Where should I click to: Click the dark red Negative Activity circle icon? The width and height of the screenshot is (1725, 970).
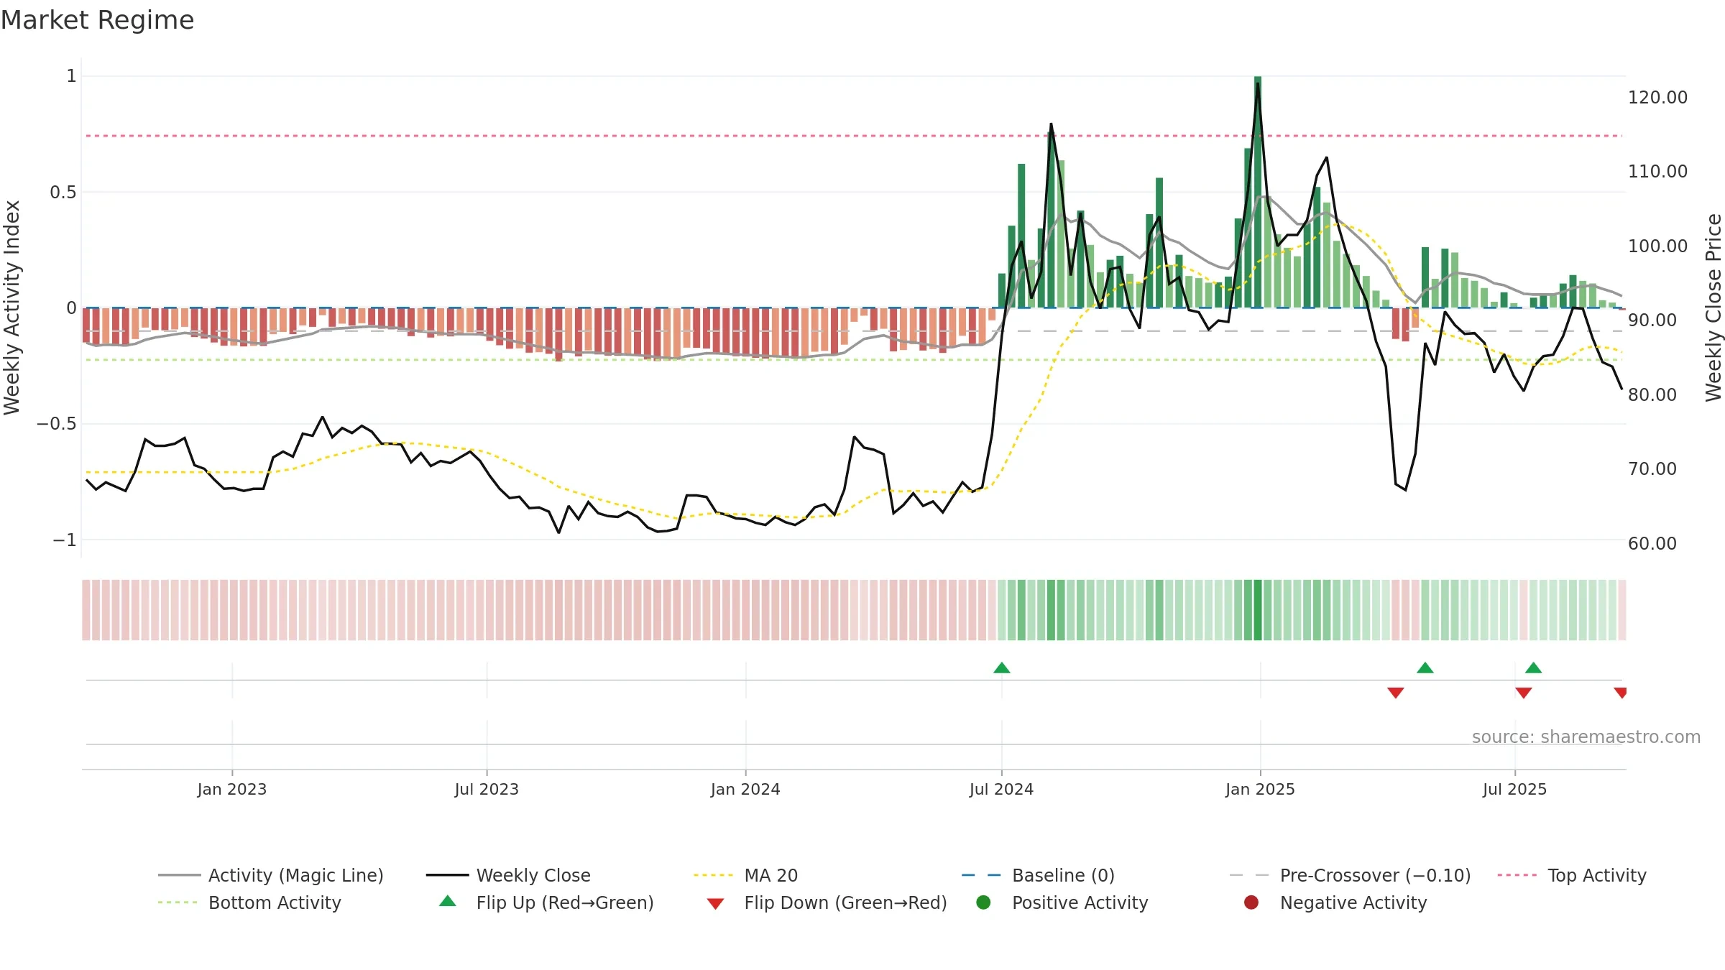click(1251, 902)
